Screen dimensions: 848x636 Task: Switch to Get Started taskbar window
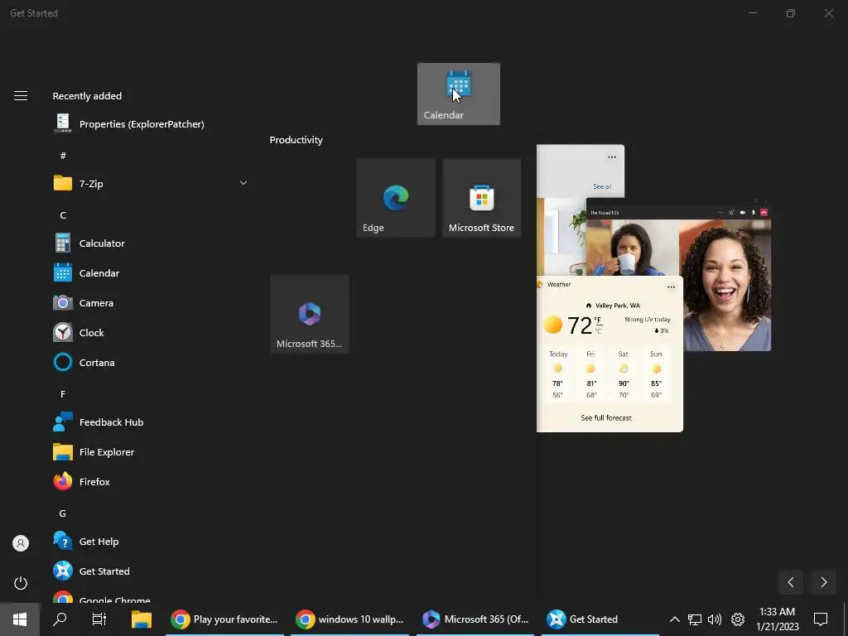coord(600,619)
